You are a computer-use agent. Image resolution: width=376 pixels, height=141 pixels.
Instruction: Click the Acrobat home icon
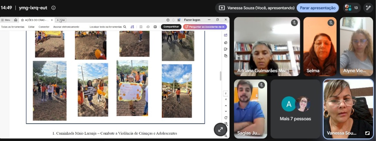tap(16, 20)
